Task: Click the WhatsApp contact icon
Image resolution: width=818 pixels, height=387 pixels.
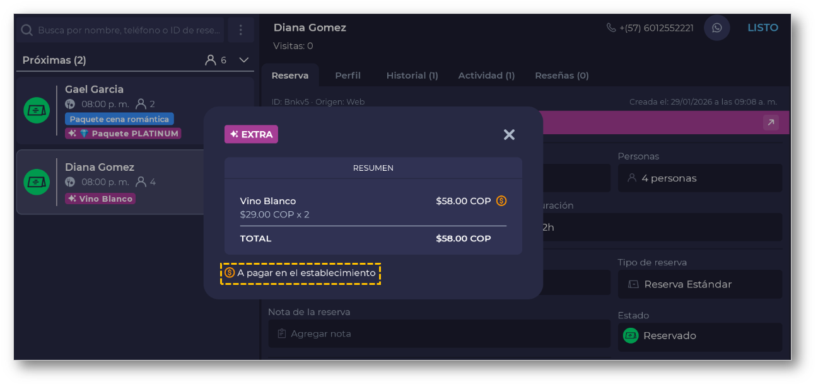Action: [x=716, y=28]
